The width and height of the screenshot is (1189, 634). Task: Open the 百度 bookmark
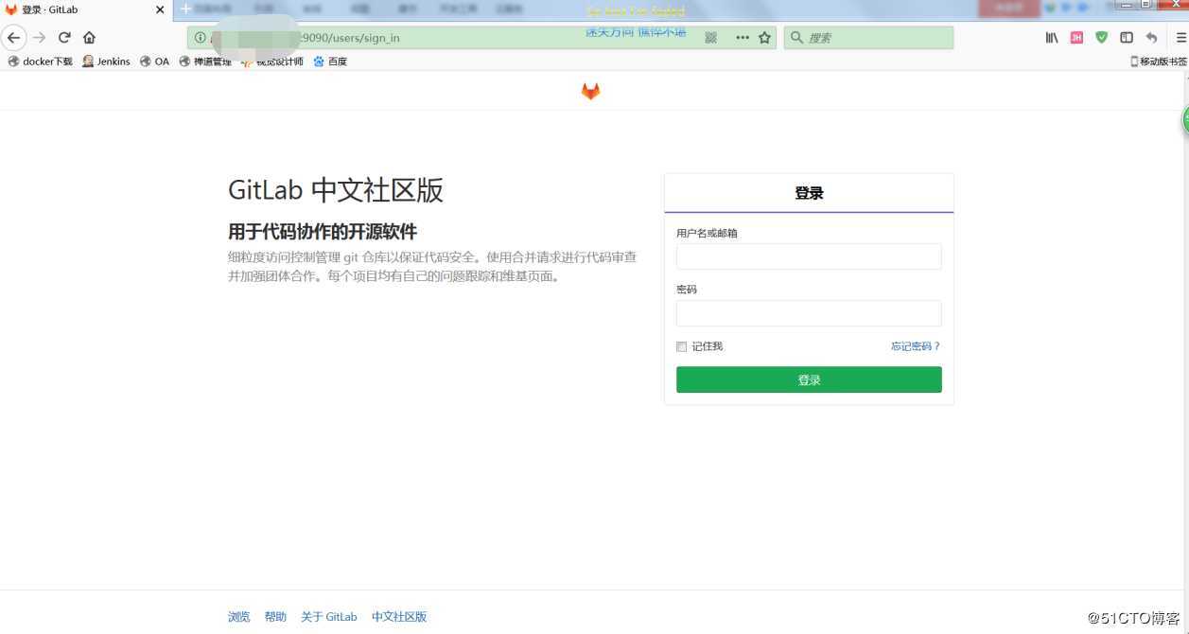(330, 62)
